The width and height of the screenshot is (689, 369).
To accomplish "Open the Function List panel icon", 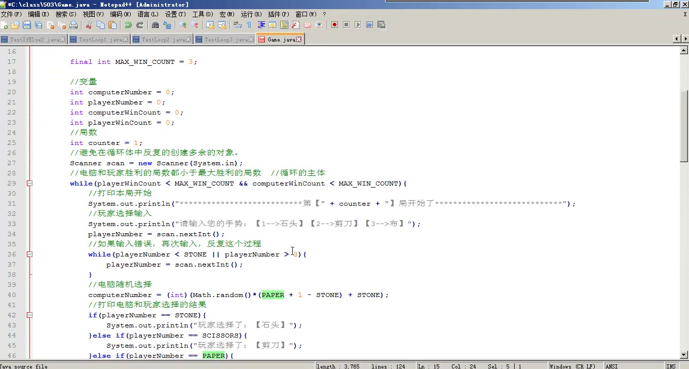I will pos(295,25).
